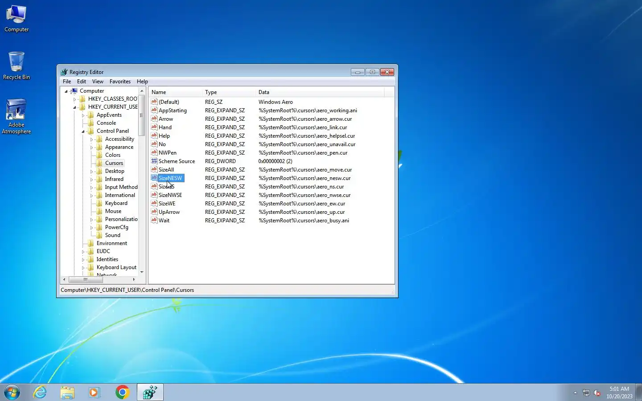Collapse the Computer tree node
This screenshot has width=642, height=401.
click(66, 91)
